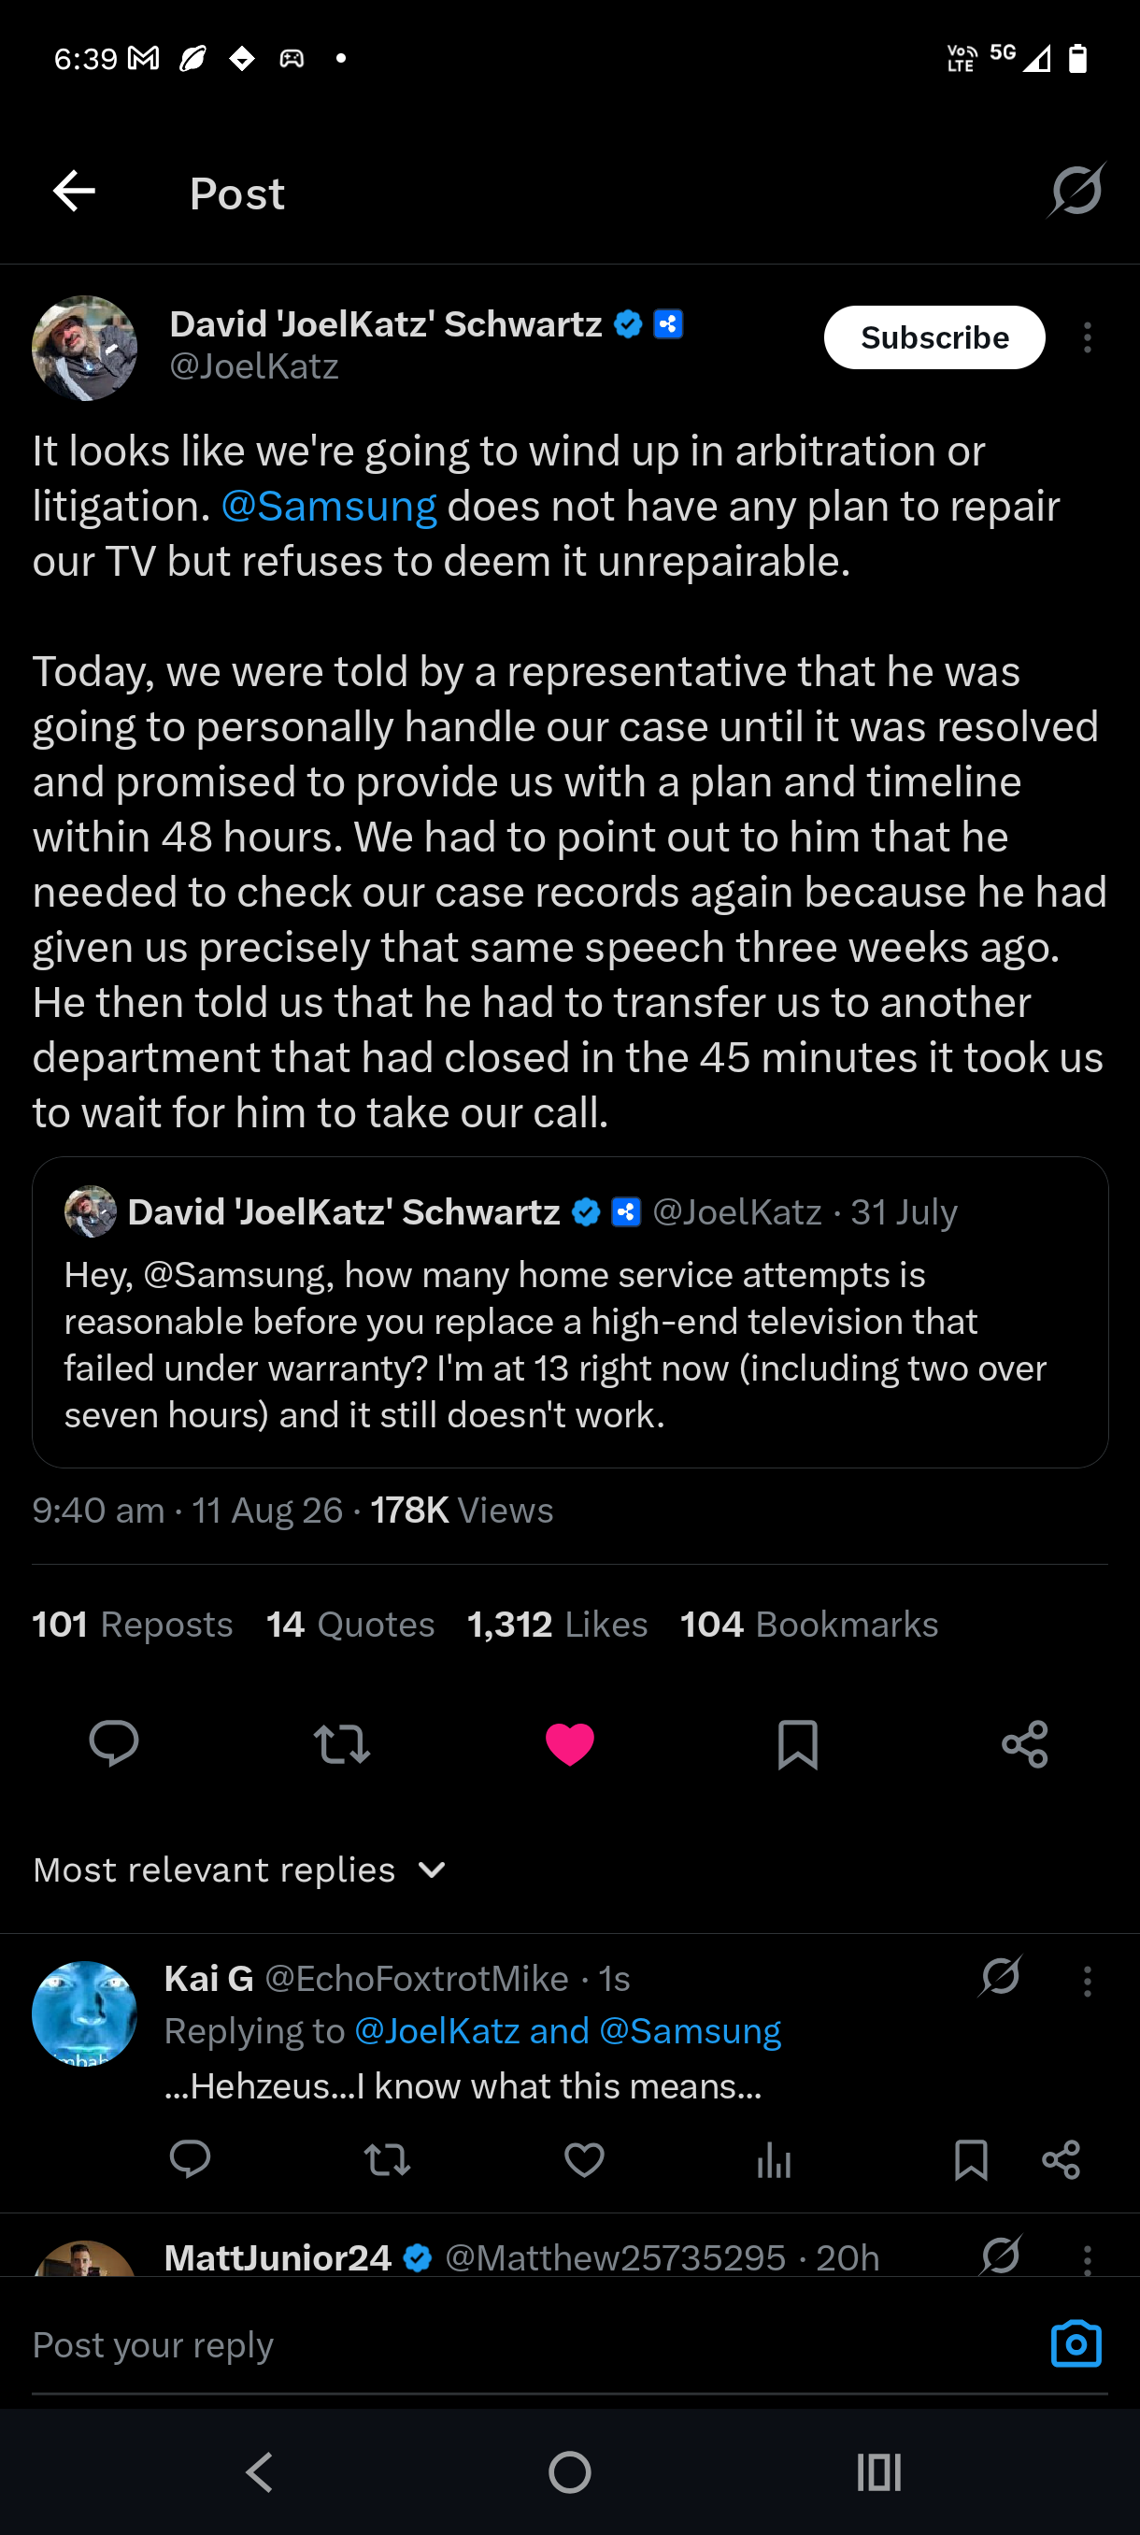The height and width of the screenshot is (2535, 1140).
Task: Like Kai G's reply
Action: click(x=584, y=2159)
